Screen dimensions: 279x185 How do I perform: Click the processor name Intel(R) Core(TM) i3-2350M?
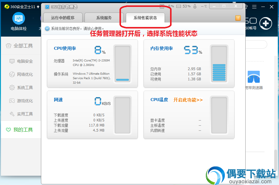tap(91, 63)
